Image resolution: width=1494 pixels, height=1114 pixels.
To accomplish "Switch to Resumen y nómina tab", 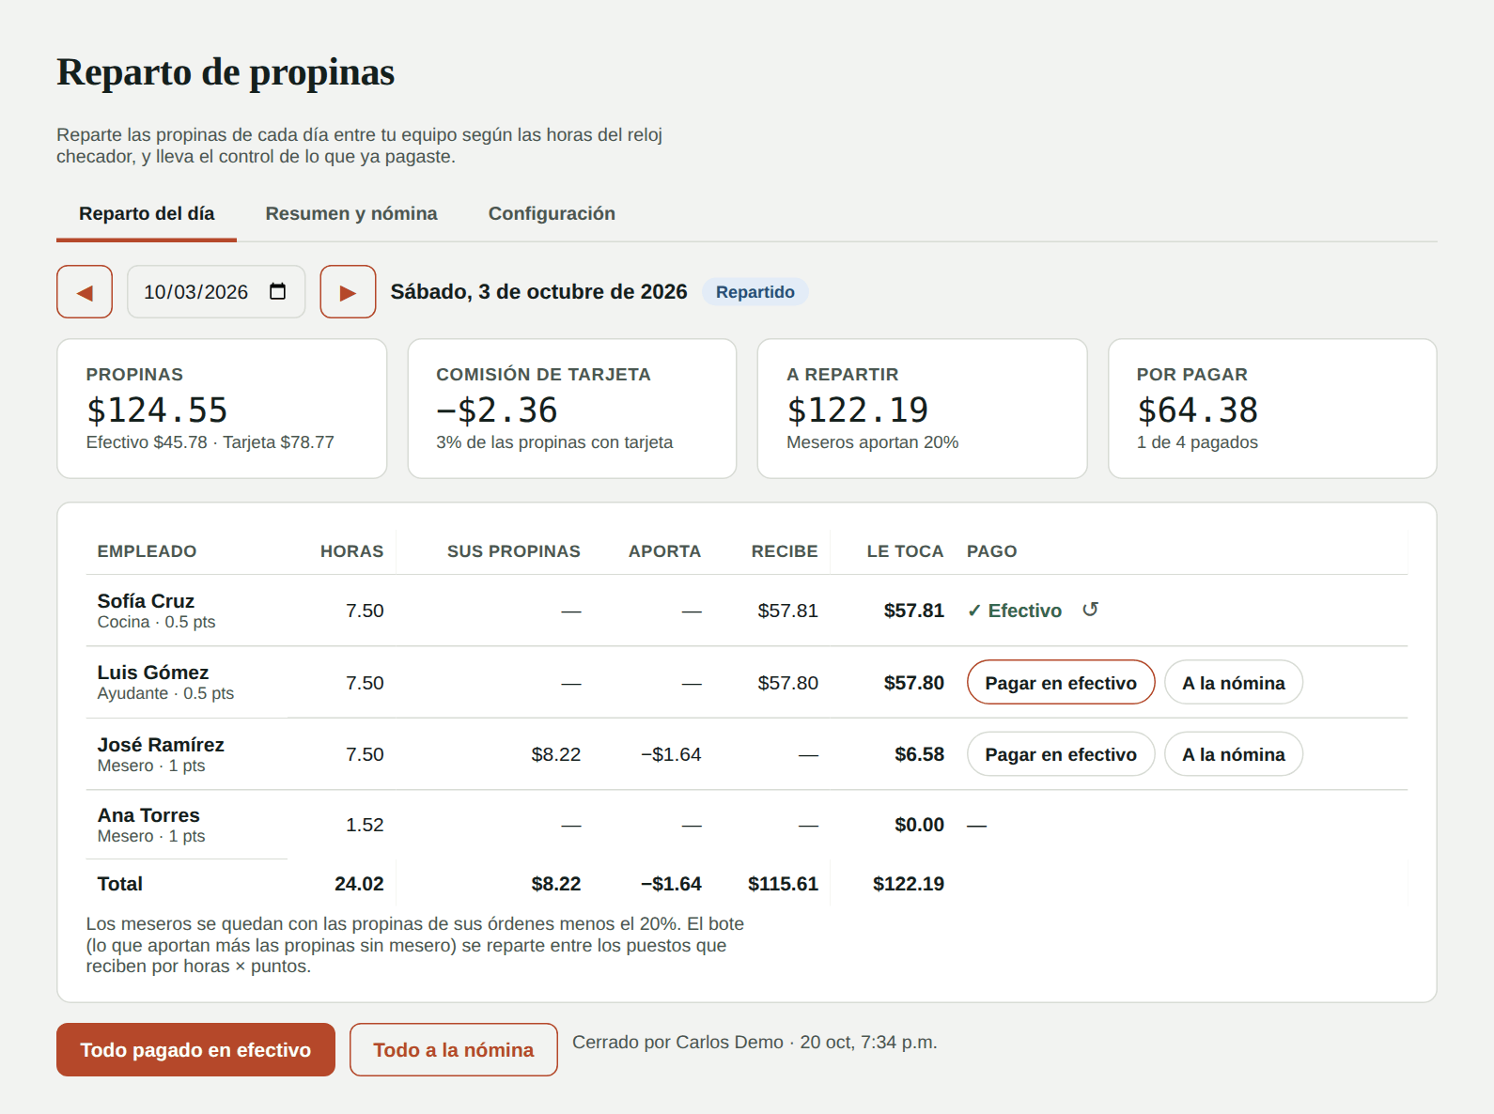I will click(351, 213).
